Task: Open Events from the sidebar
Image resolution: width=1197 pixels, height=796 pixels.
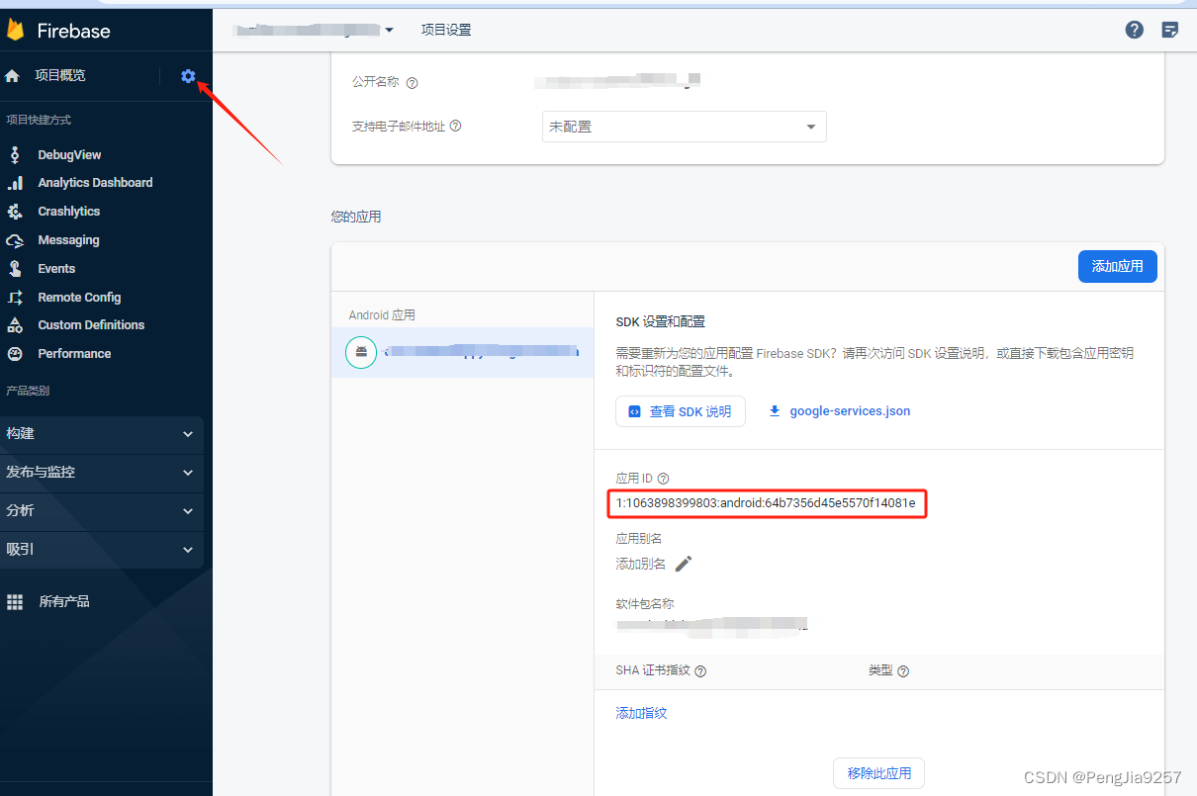Action: click(x=56, y=269)
